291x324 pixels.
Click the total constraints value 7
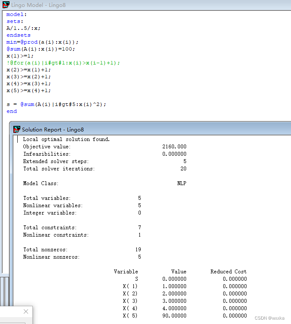139,228
